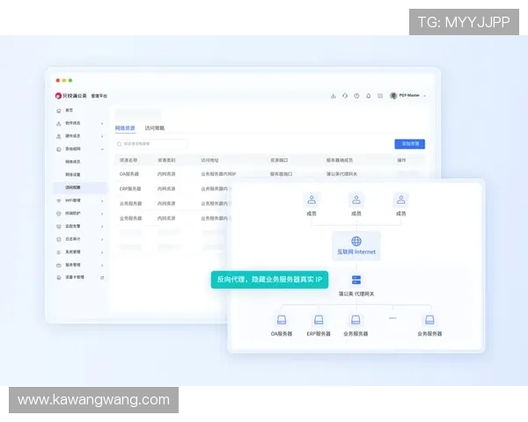This screenshot has height=422, width=528.
Task: Click the refresh arrow icon in the header
Action: coord(345,96)
